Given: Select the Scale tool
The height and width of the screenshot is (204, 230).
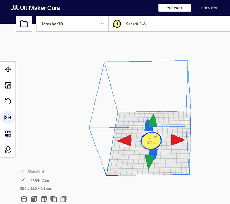Looking at the screenshot, I should 8,85.
